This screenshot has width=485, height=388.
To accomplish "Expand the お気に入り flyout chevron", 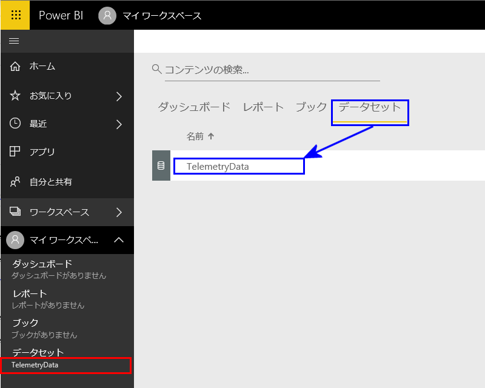I will (119, 96).
